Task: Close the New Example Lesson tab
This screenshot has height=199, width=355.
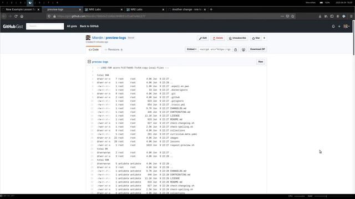Action: pos(38,9)
